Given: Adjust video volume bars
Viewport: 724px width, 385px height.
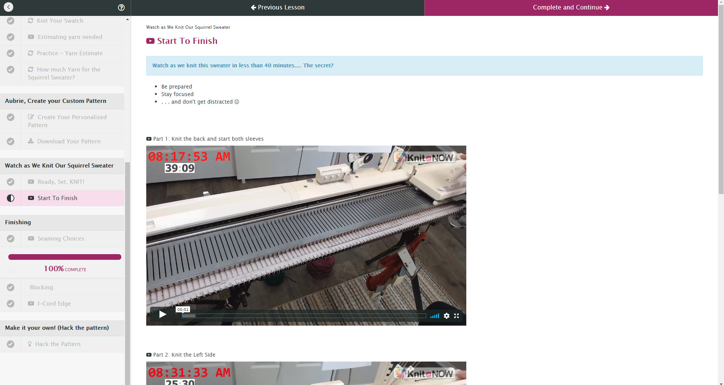Looking at the screenshot, I should tap(435, 316).
